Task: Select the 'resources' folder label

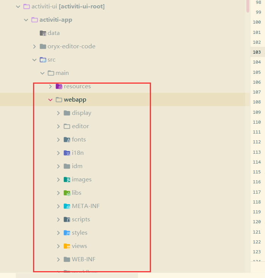Action: (x=77, y=86)
